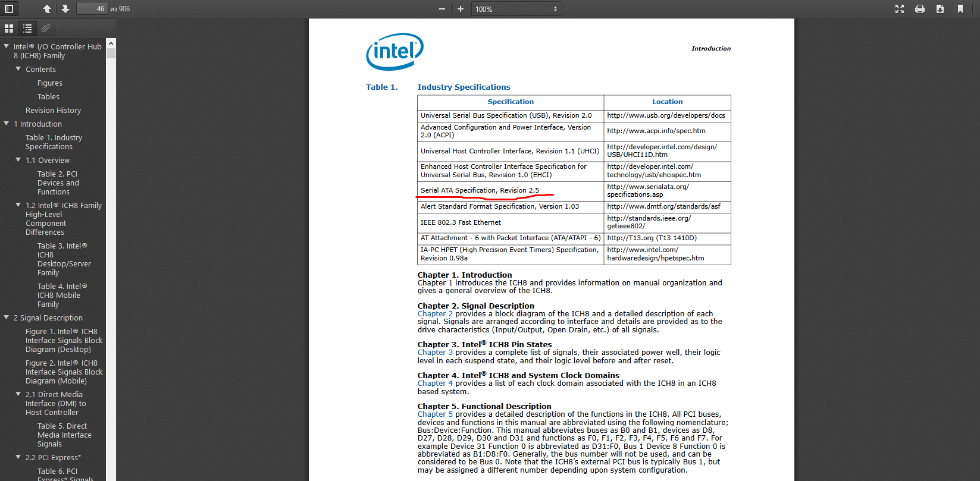Open Table 3. ICH8 Desktop/Server Family
The width and height of the screenshot is (980, 481).
tap(64, 259)
